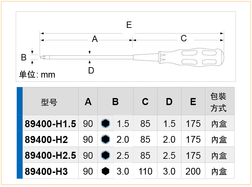Click the blue vertical bar left of the table
This screenshot has height=187, width=252.
(19, 133)
